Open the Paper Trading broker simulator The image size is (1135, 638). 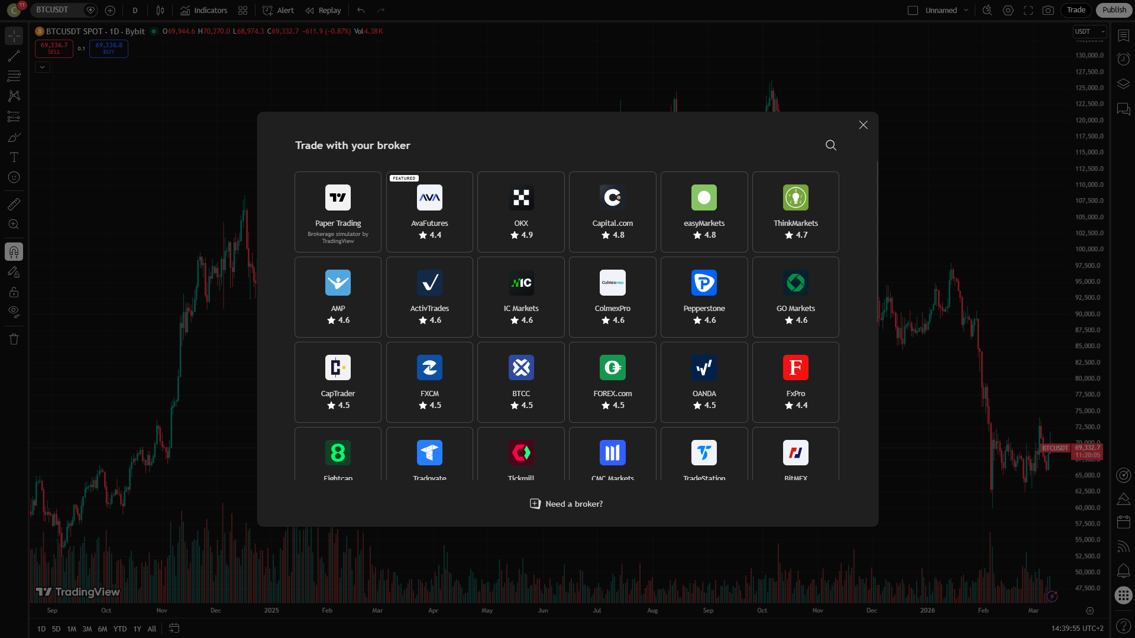[x=338, y=212]
